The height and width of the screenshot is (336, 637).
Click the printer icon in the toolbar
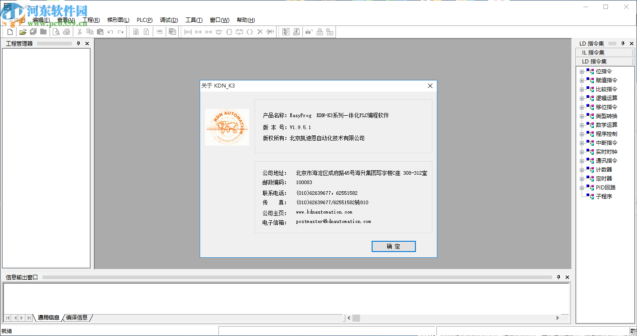(67, 32)
